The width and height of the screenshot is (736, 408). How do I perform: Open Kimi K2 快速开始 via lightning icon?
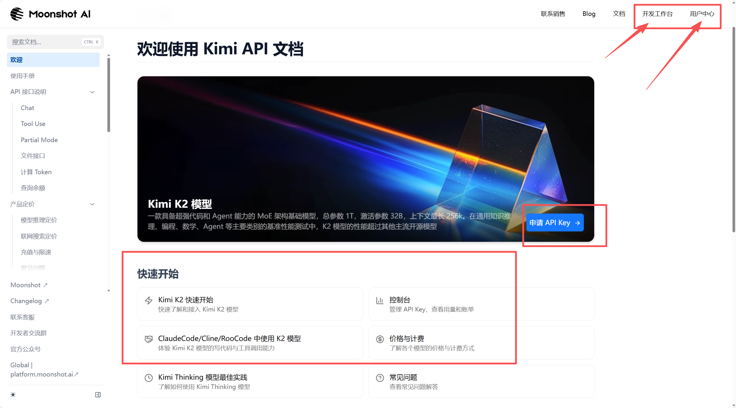tap(149, 301)
